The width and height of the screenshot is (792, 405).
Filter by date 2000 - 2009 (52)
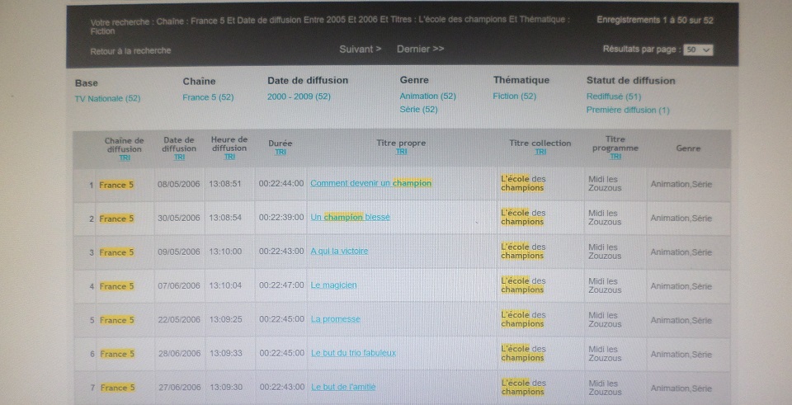[299, 97]
